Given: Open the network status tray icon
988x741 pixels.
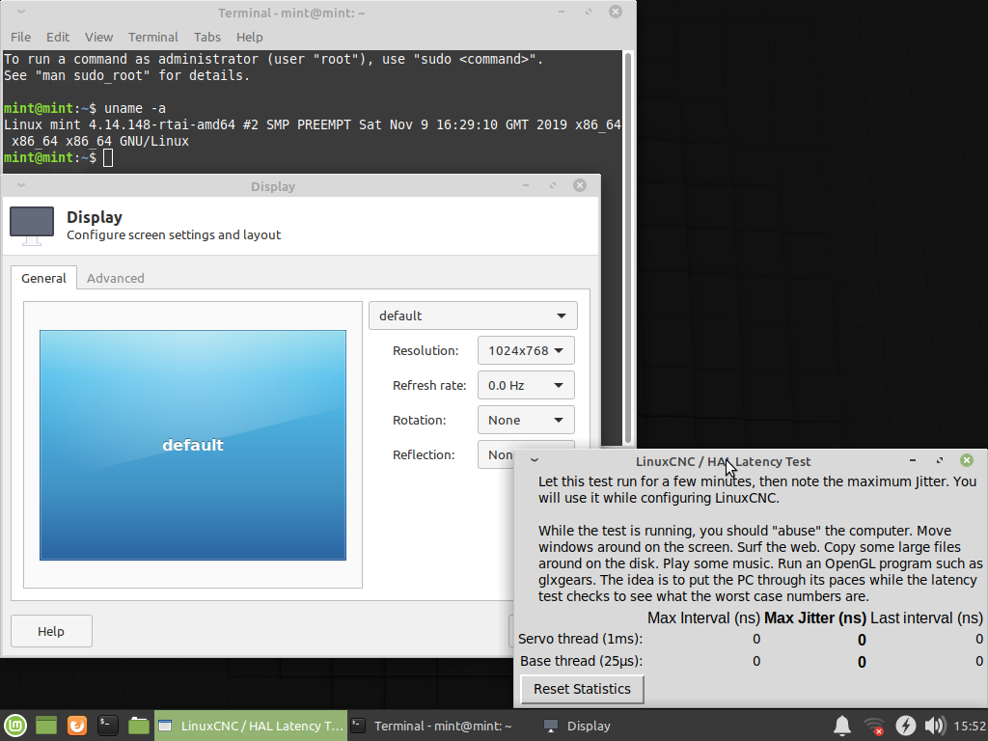Looking at the screenshot, I should point(874,726).
